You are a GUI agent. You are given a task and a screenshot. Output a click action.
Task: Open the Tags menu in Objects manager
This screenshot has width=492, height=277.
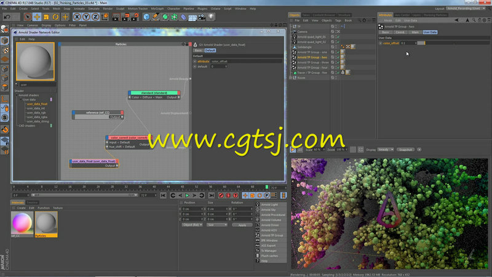(338, 20)
